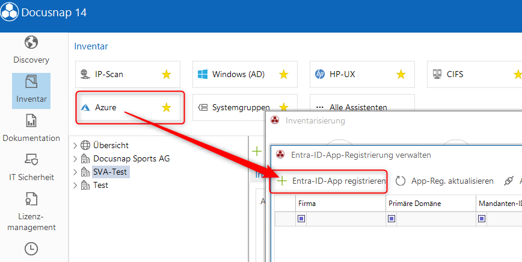Image resolution: width=522 pixels, height=262 pixels.
Task: Open IT Sicherheit section
Action: (31, 168)
